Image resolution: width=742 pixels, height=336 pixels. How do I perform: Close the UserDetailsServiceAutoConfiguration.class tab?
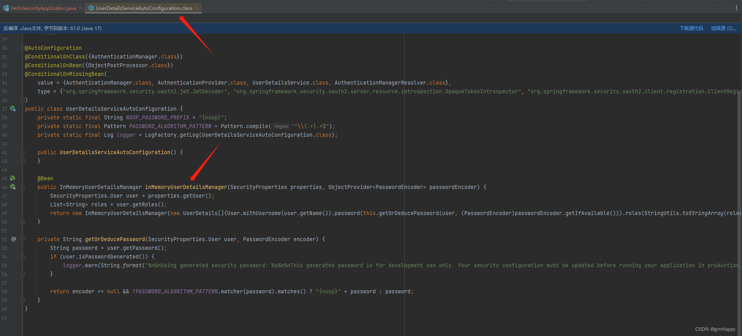(x=197, y=8)
